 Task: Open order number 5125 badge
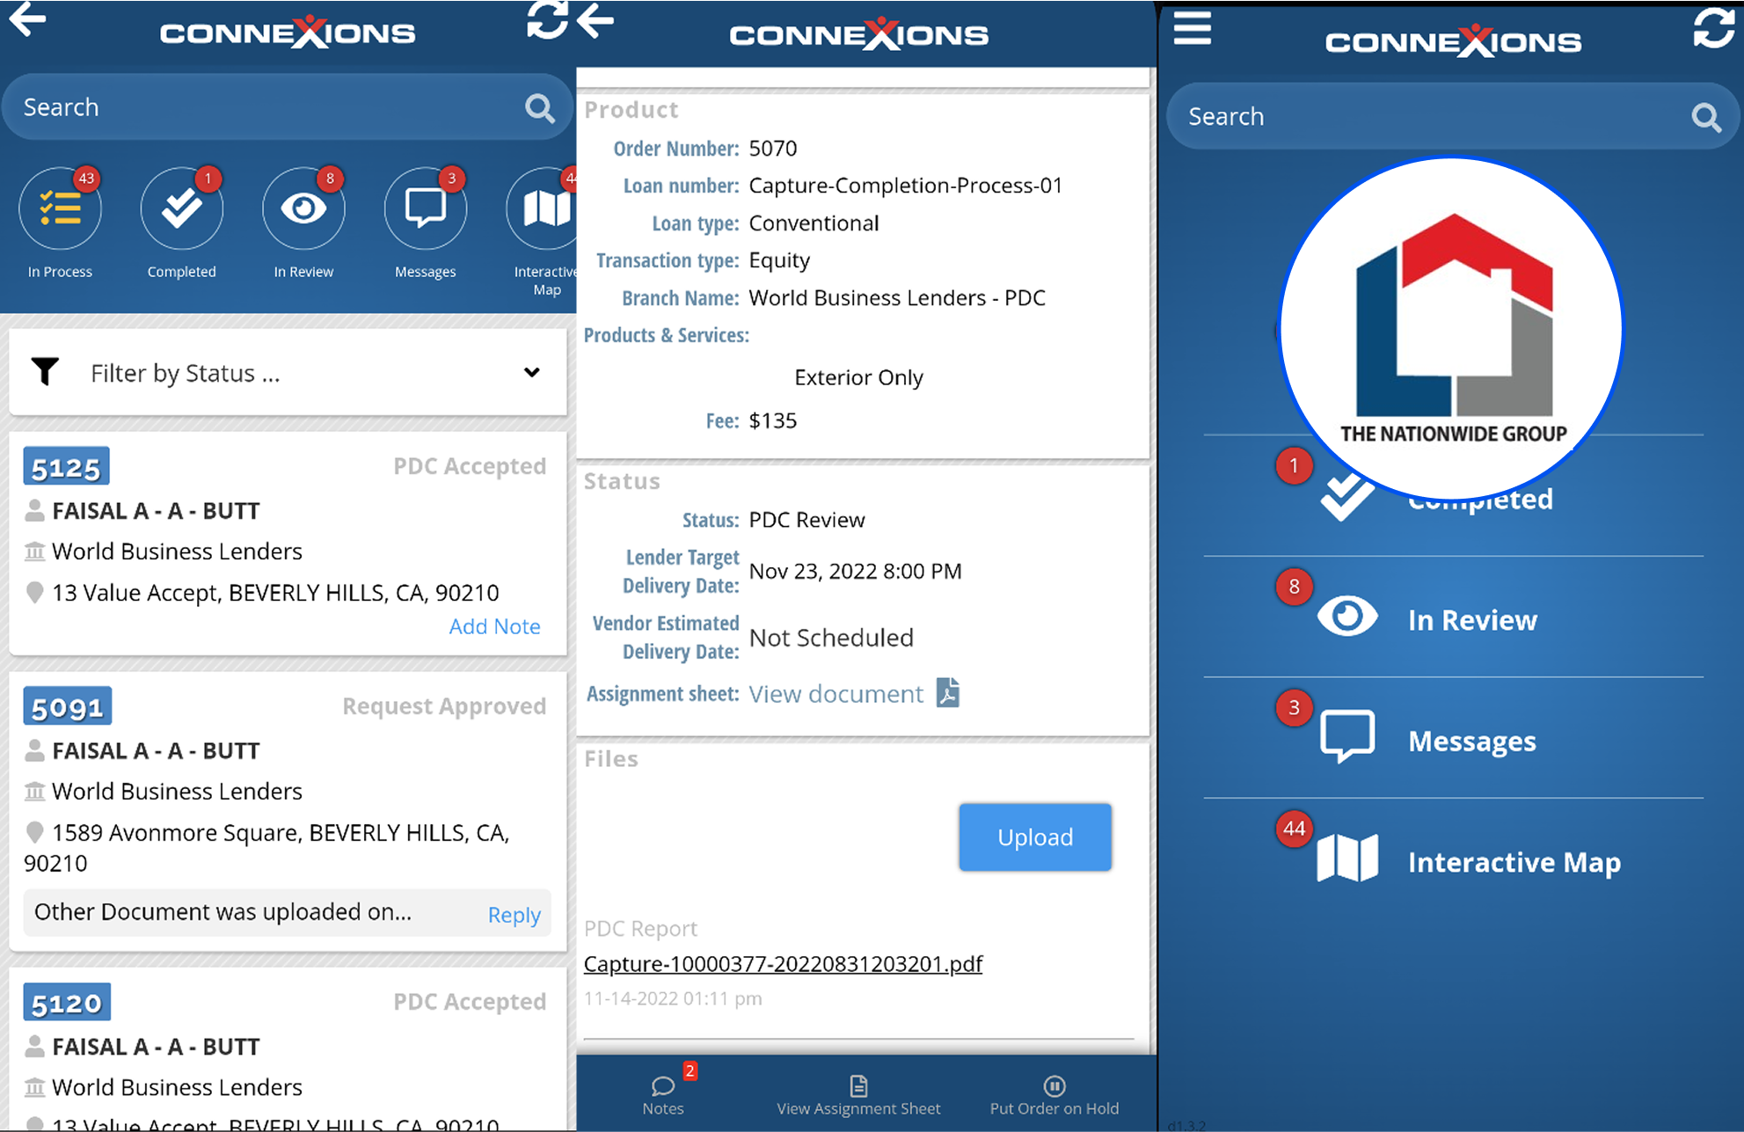pos(66,467)
